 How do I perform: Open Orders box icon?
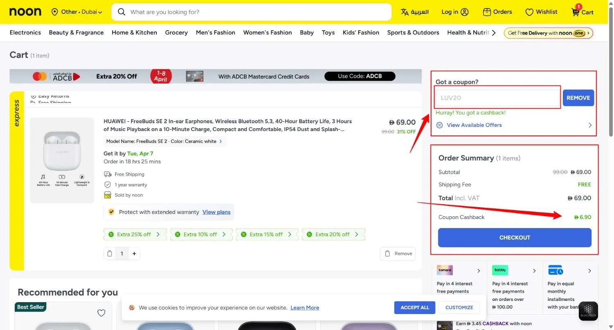coord(487,12)
